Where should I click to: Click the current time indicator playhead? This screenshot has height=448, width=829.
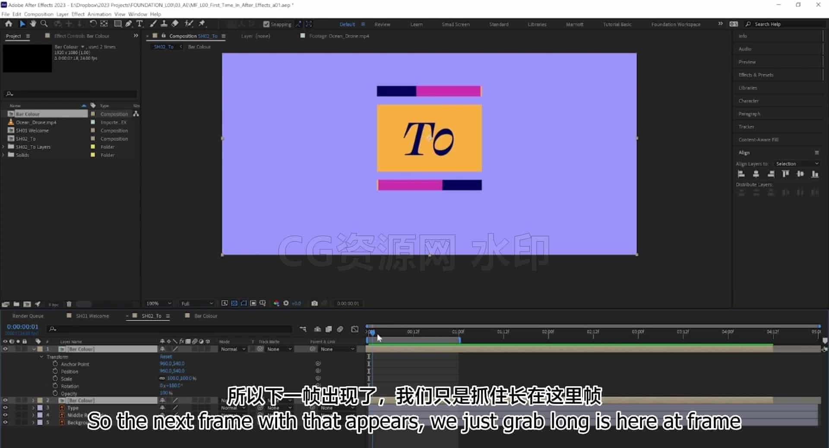click(x=372, y=332)
